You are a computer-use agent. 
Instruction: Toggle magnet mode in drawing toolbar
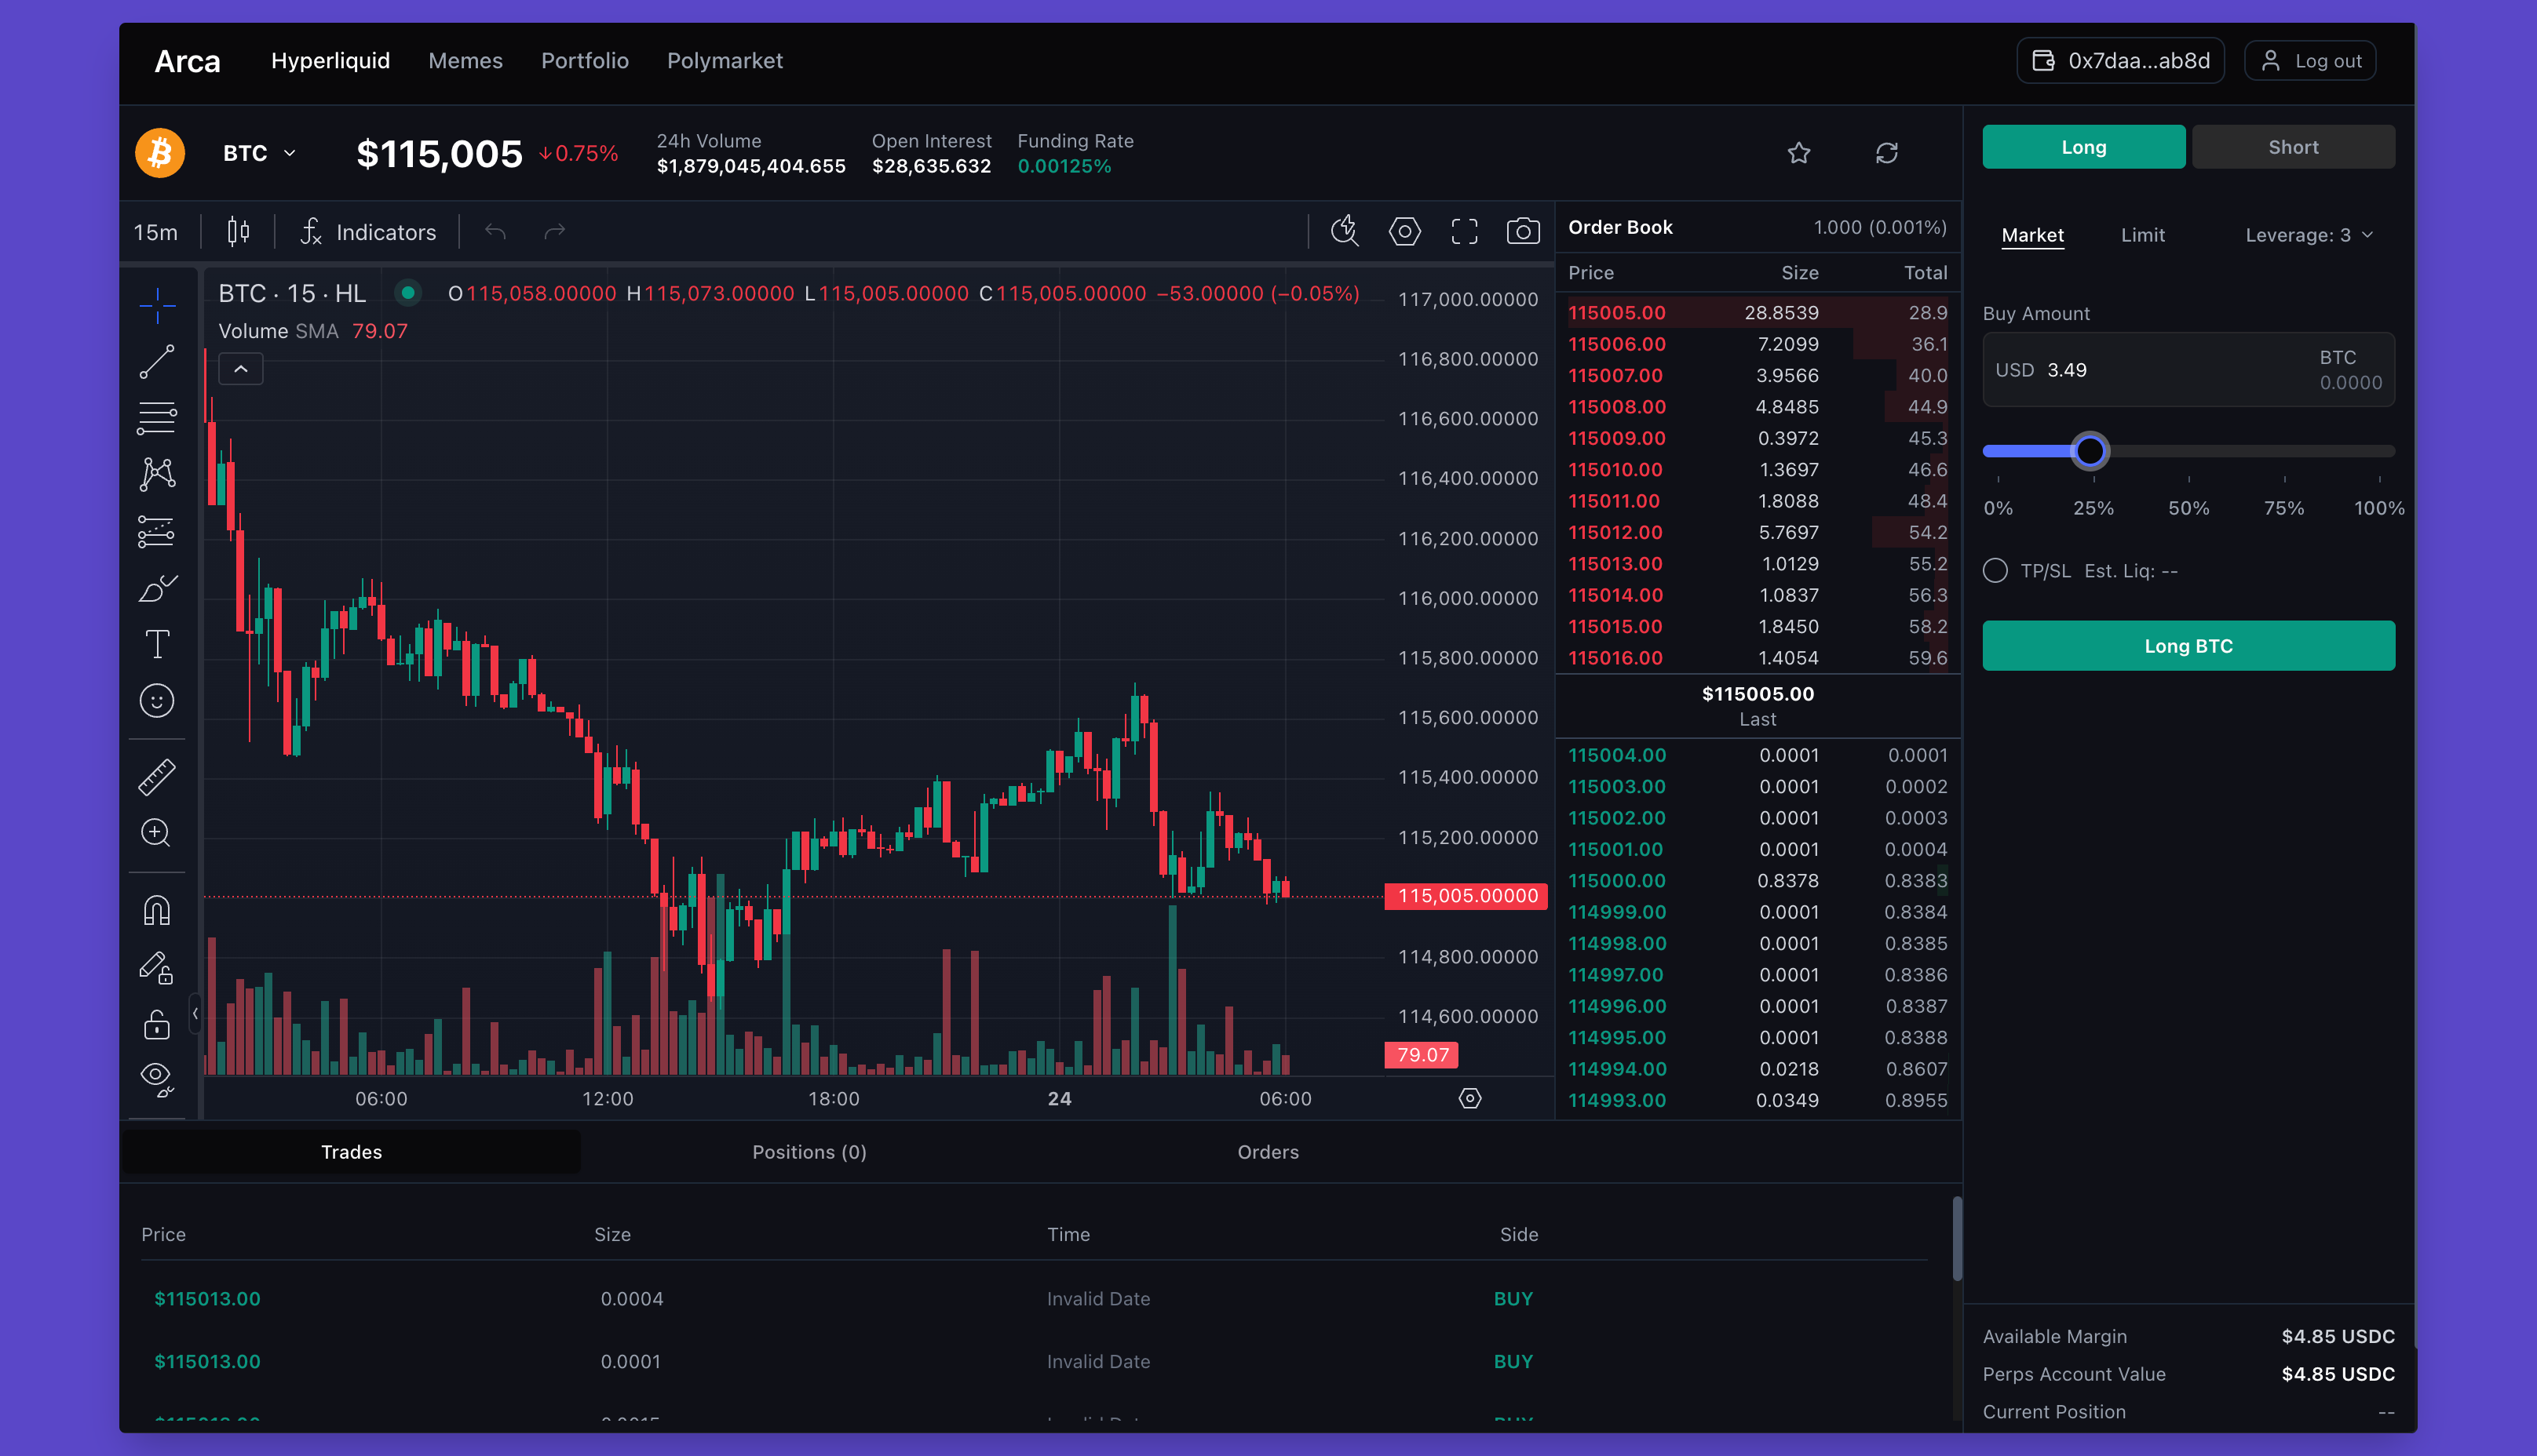coord(157,910)
